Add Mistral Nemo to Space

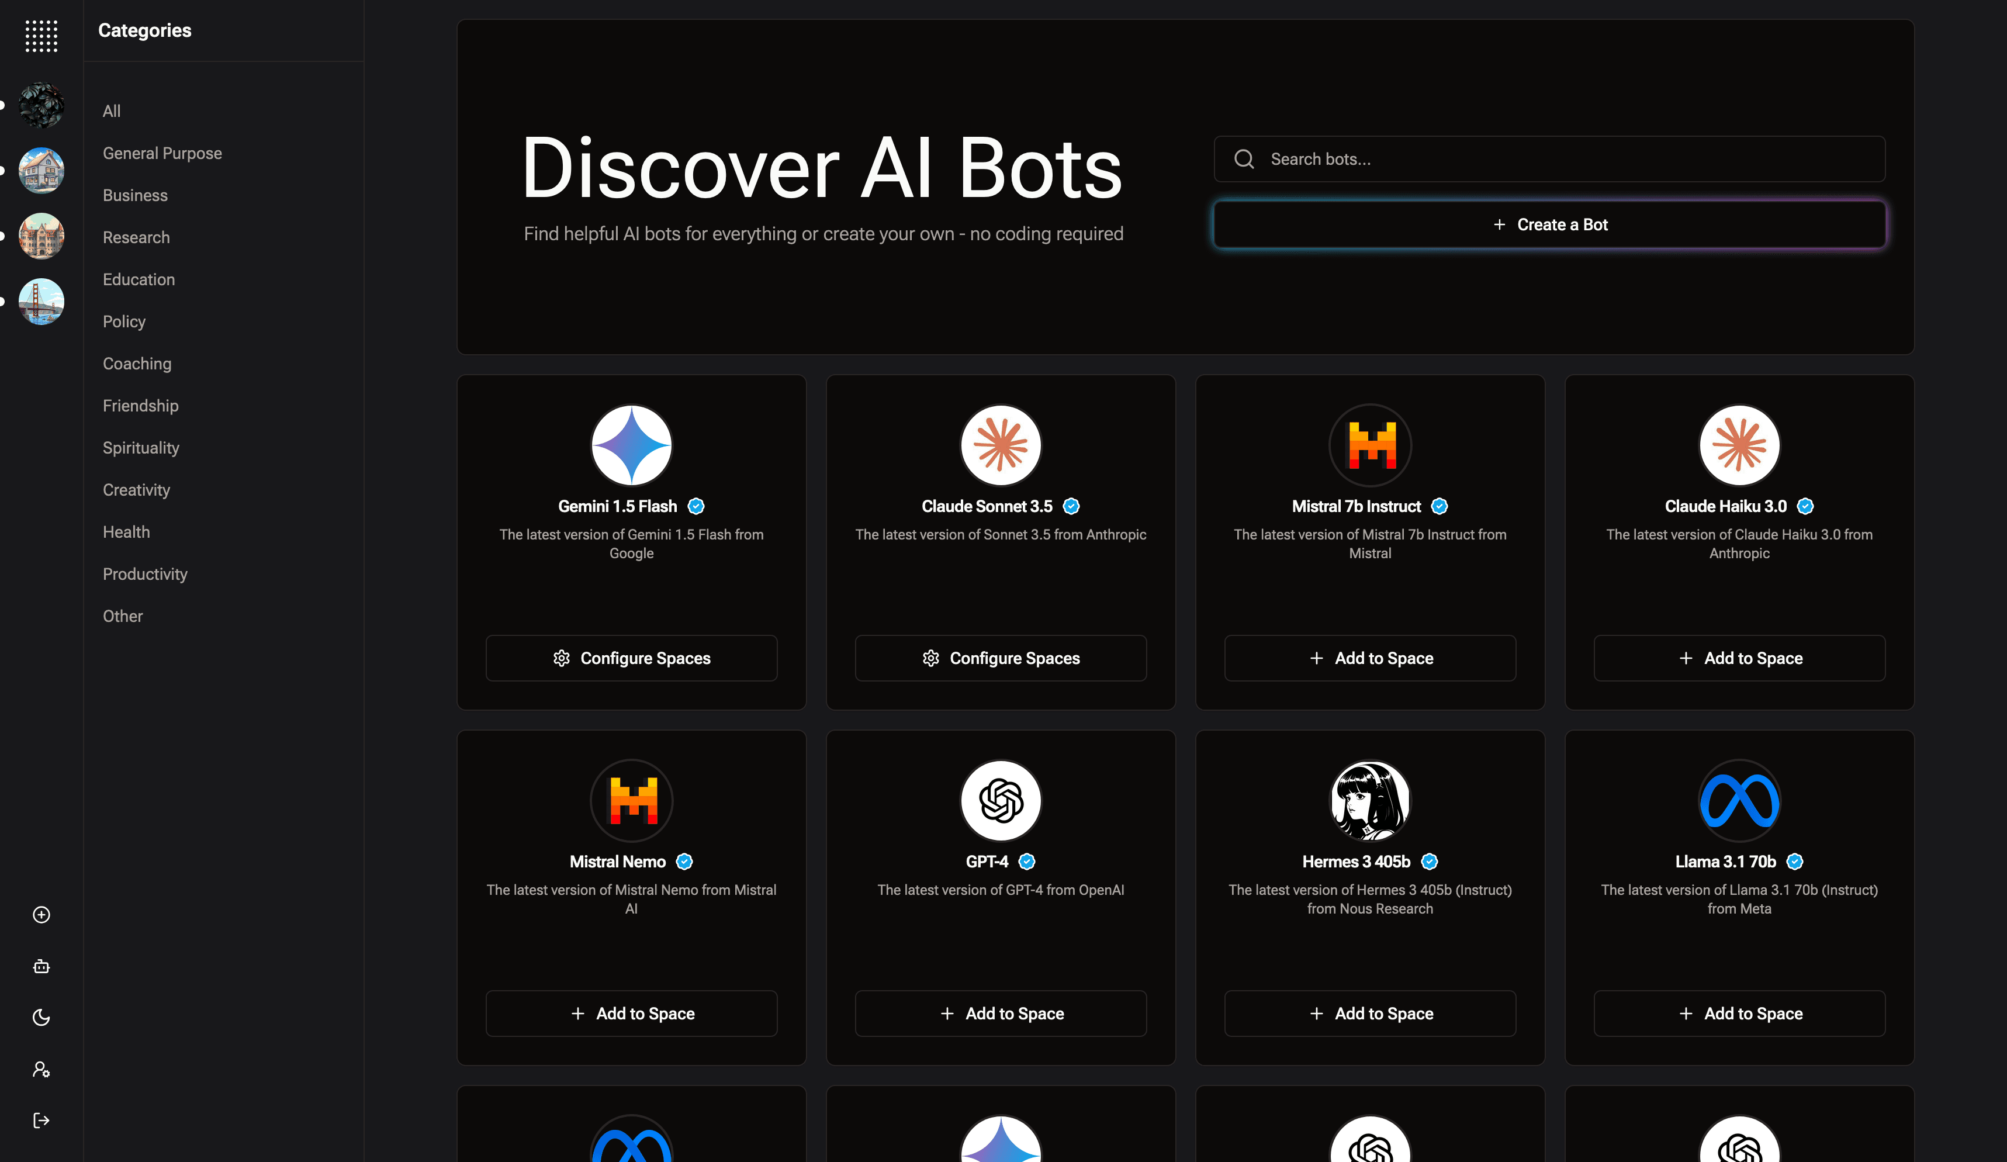632,1013
